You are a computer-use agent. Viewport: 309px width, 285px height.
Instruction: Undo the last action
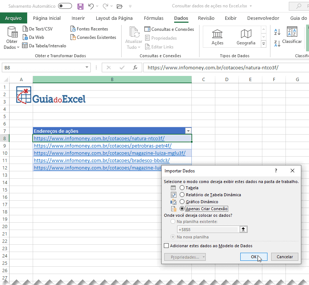point(91,6)
